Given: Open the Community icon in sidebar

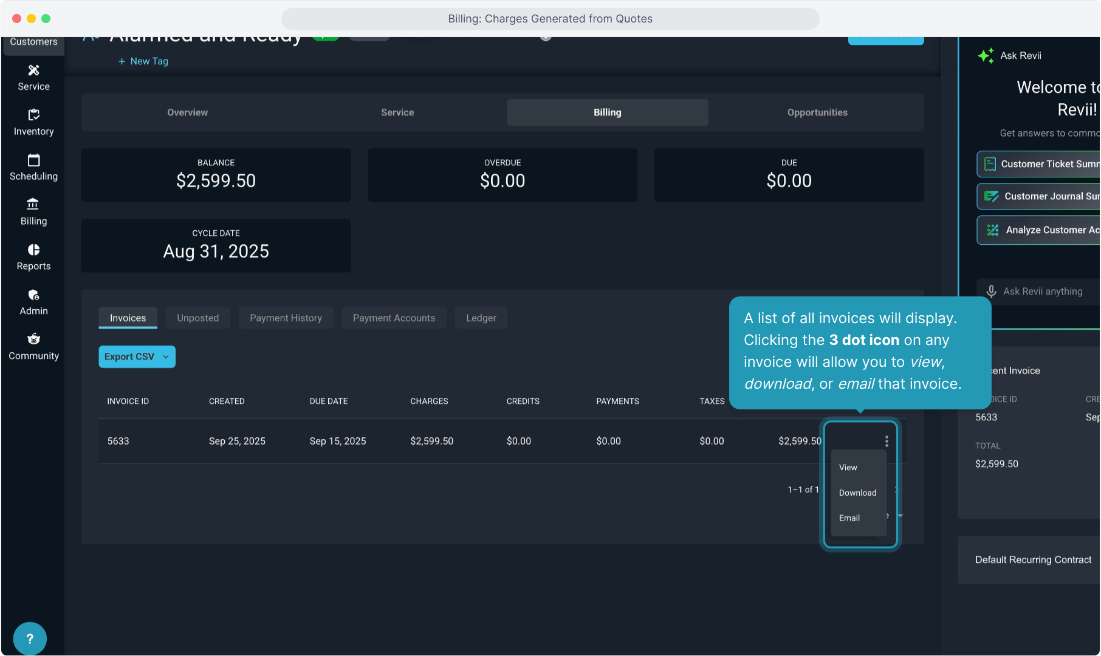Looking at the screenshot, I should tap(33, 339).
